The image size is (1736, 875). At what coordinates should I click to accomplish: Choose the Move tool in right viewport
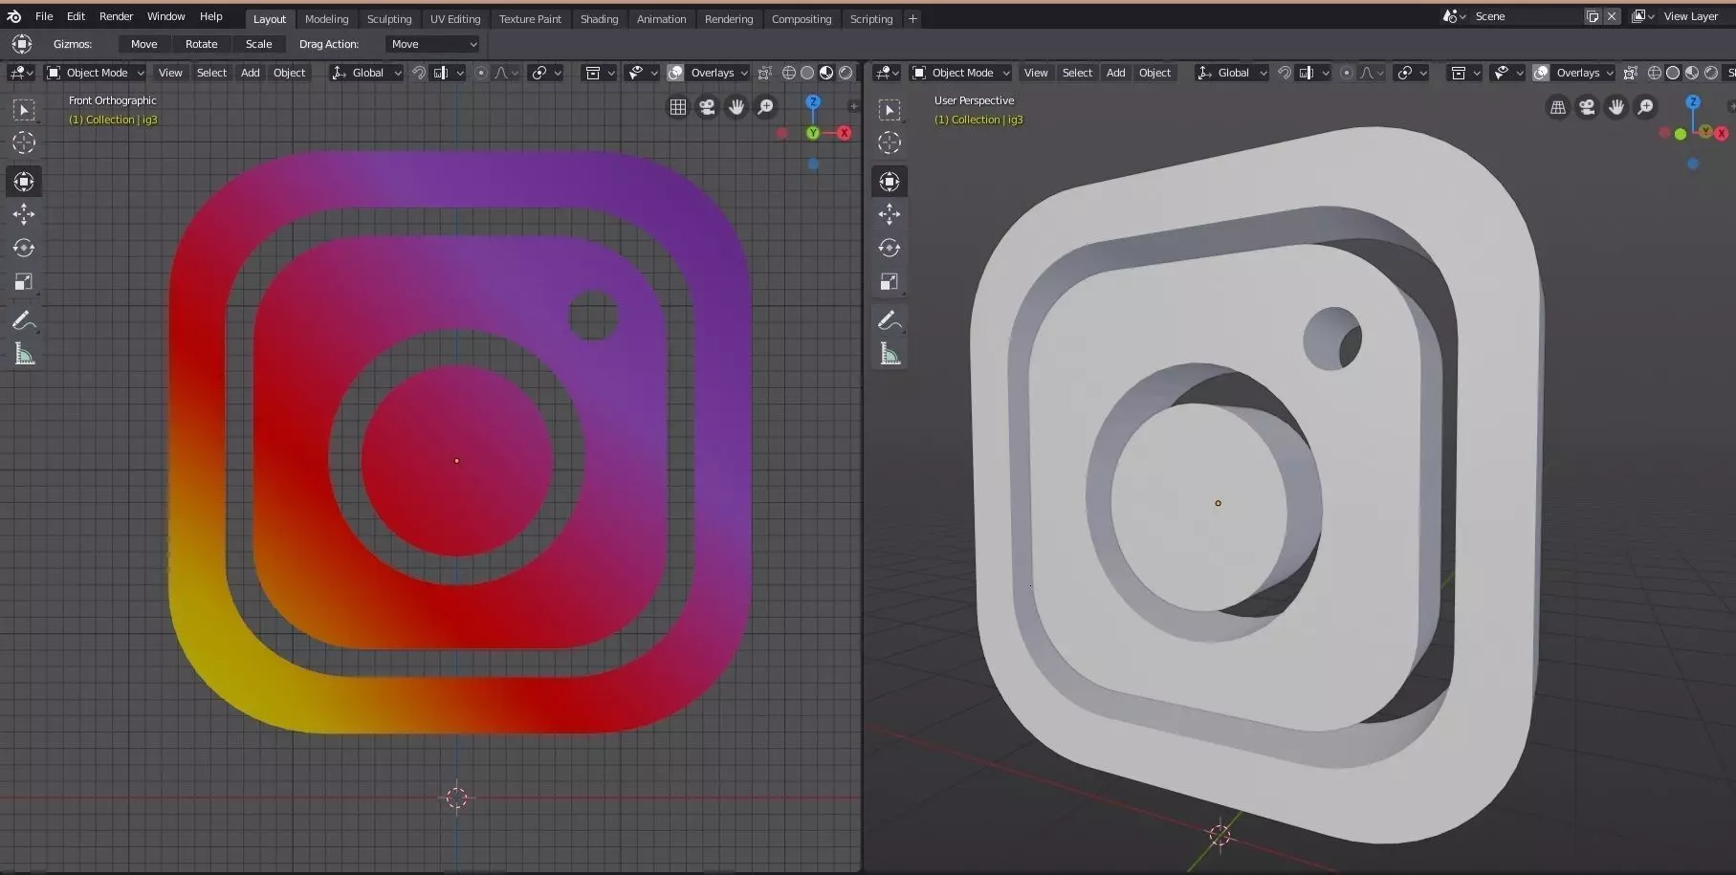890,215
